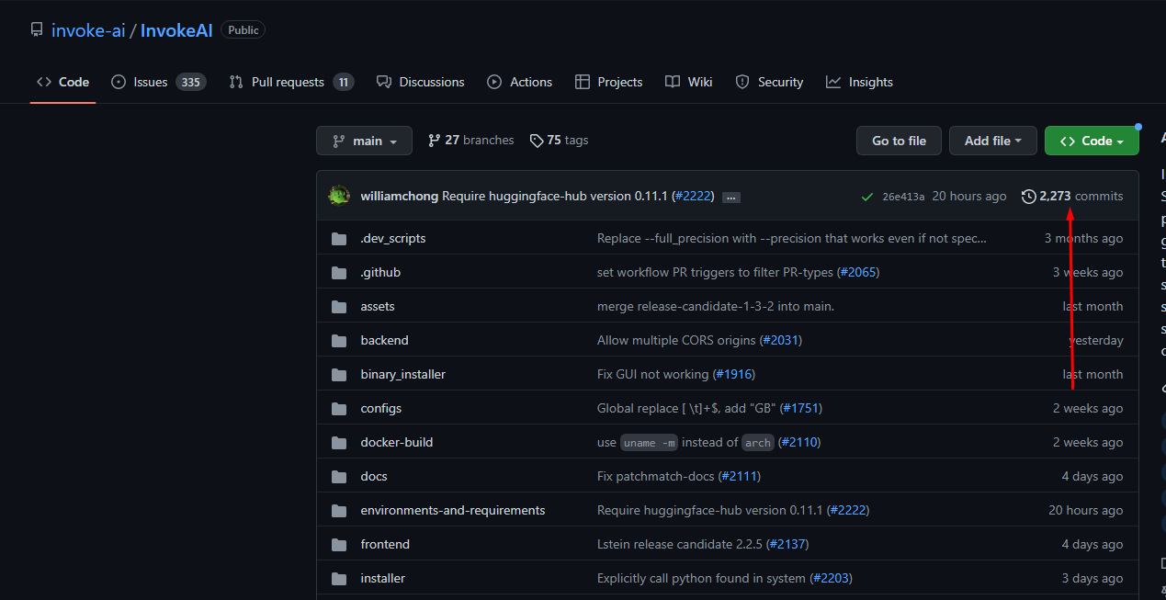
Task: Expand the commit message ellipsis button
Action: (730, 196)
